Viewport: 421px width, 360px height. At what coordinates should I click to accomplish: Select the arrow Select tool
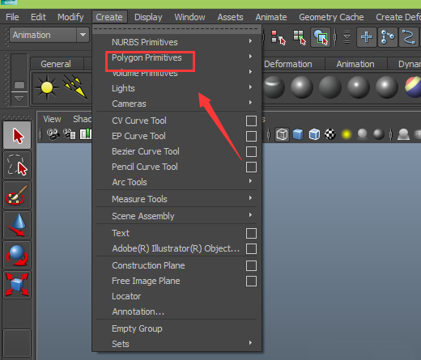17,135
